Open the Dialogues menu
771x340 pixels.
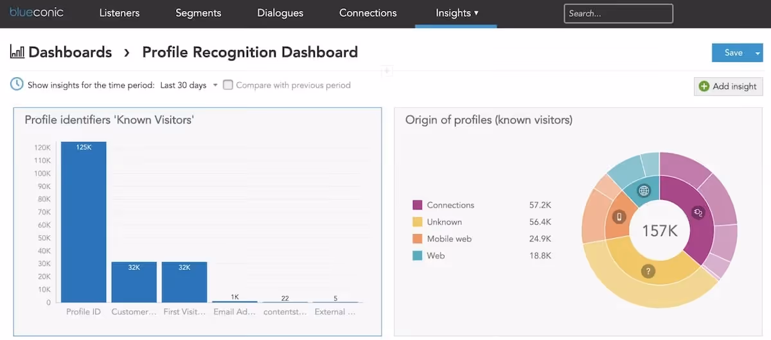coord(280,13)
